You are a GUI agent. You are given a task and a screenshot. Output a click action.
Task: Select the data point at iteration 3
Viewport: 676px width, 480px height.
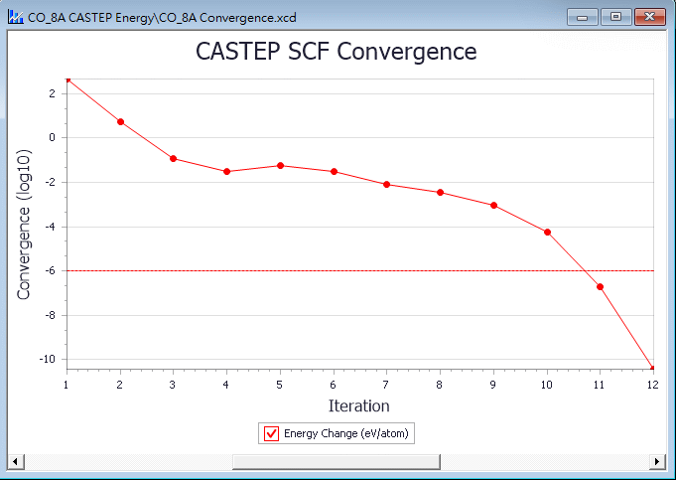173,158
